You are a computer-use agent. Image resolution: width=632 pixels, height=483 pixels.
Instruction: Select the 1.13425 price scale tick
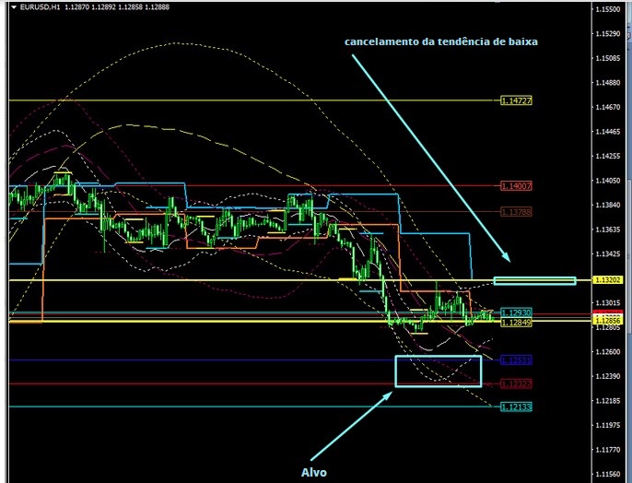pos(608,254)
